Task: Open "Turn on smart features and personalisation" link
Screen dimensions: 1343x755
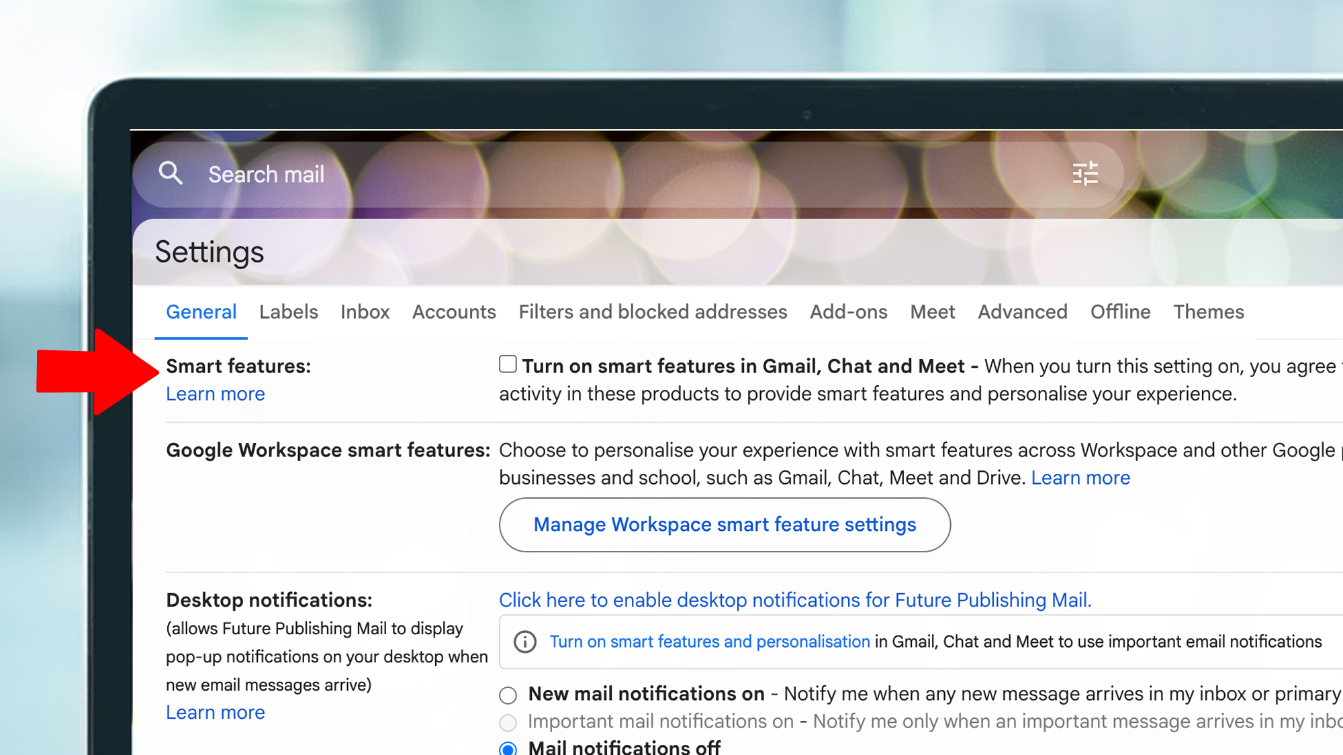Action: pos(710,642)
